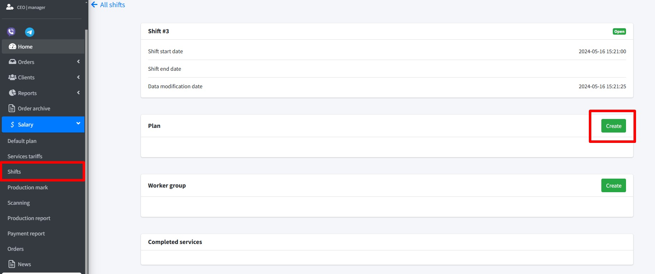Click the Home dashboard icon

point(13,46)
